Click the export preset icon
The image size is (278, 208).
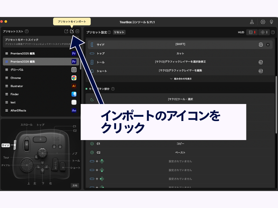[x=66, y=32]
